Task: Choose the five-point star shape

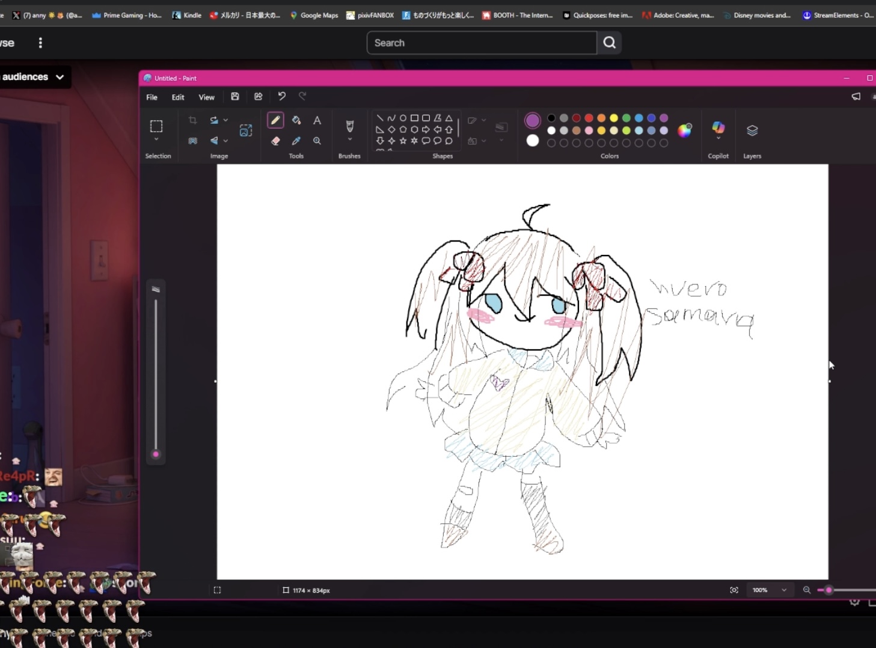Action: point(403,141)
